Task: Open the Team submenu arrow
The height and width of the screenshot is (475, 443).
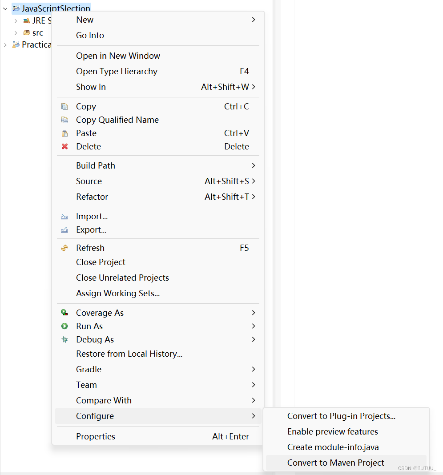Action: click(254, 385)
